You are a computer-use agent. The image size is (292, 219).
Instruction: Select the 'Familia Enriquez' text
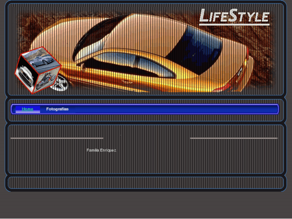coord(101,150)
